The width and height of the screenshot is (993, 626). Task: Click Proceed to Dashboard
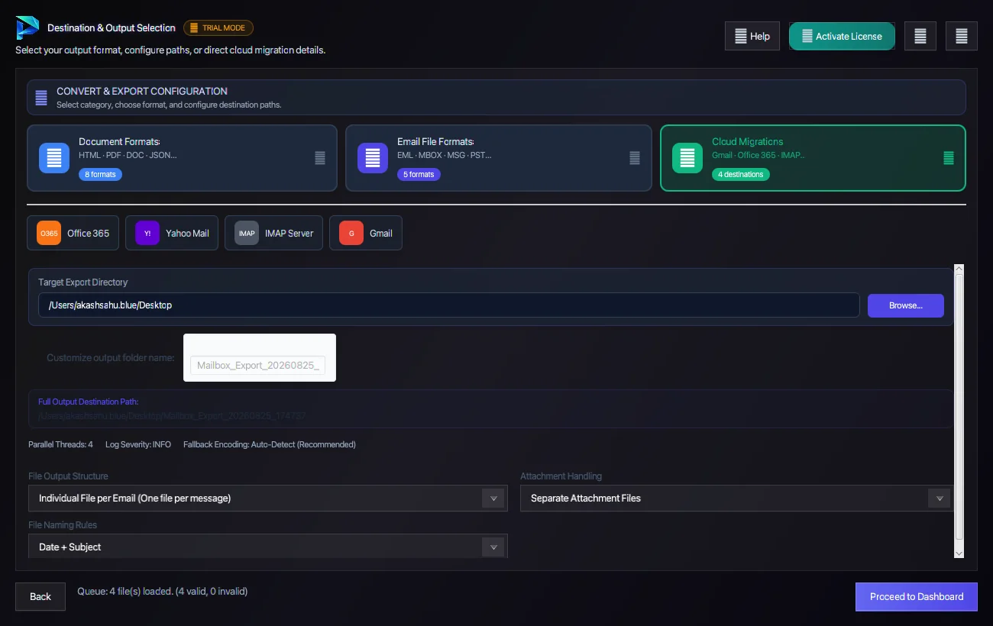pos(917,596)
